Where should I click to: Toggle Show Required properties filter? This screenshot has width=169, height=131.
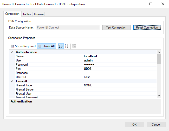coord(23,46)
